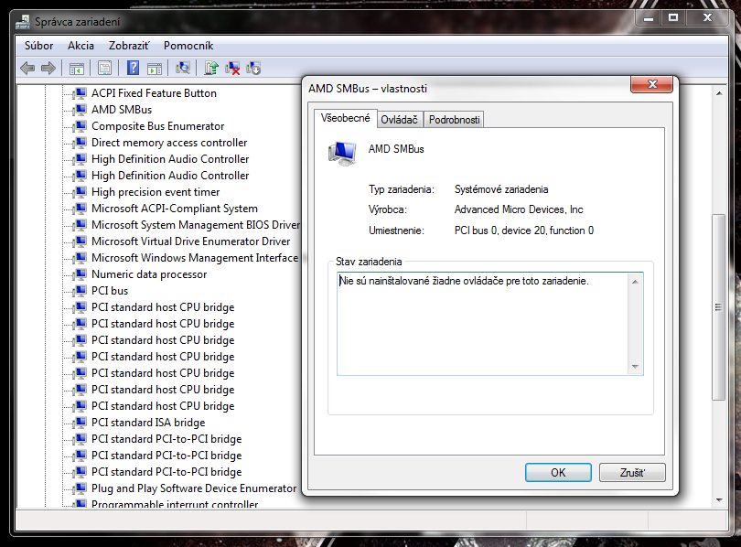Maximize the Správca zariadení window

tap(673, 17)
